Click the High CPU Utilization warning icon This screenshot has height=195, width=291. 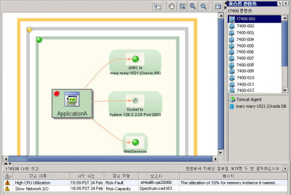(7, 182)
